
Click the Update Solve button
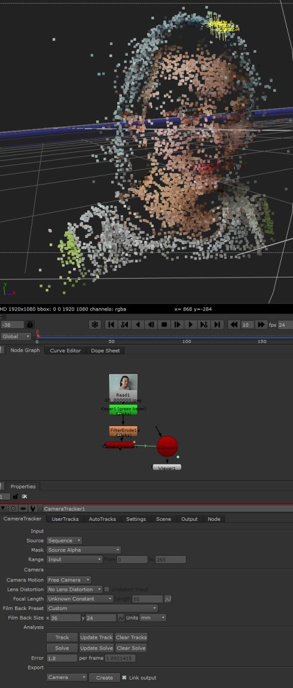[x=96, y=648]
